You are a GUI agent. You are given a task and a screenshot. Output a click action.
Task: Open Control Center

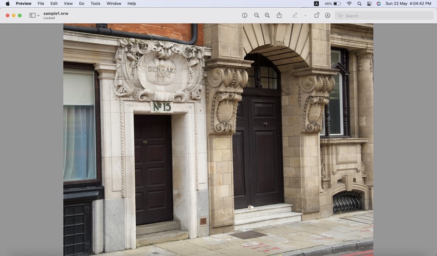[369, 4]
